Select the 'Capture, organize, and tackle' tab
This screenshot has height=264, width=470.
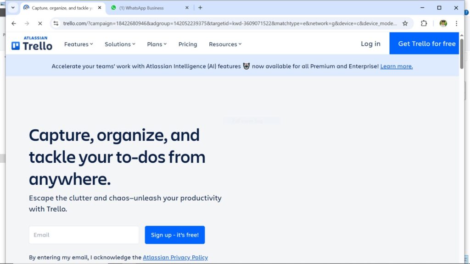click(x=62, y=8)
